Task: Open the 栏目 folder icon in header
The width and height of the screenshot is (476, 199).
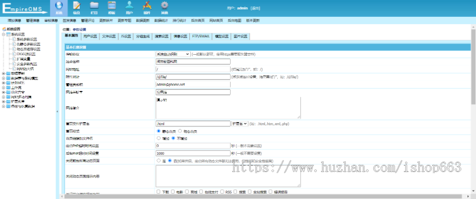Action: click(95, 5)
